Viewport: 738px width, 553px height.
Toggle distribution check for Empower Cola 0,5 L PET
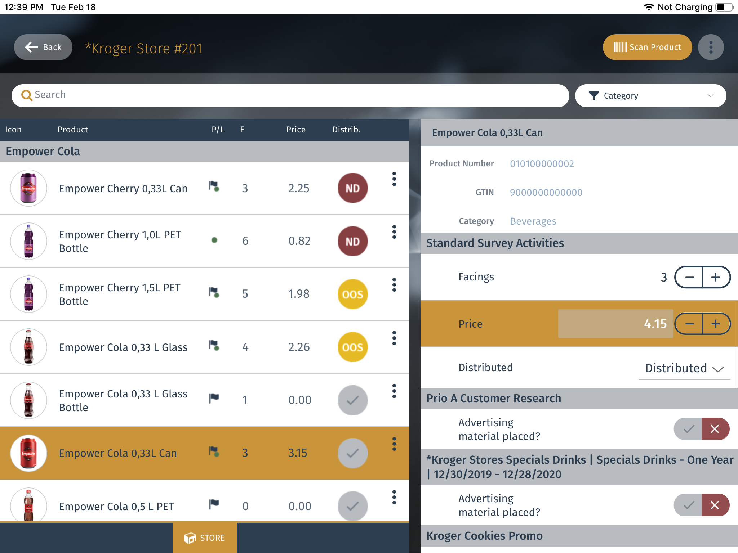[352, 506]
